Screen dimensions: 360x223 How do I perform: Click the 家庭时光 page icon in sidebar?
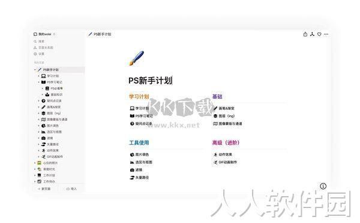[x=40, y=169]
